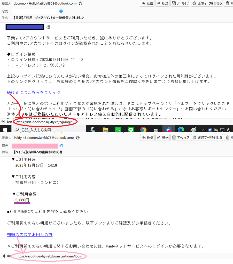The height and width of the screenshot is (264, 233).
Task: Click usage date 2023年12月17日 14:18
Action: point(36,165)
